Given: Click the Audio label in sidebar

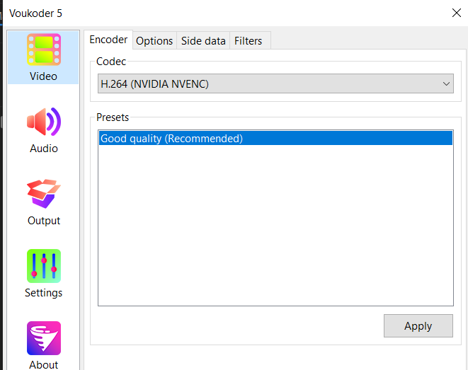Looking at the screenshot, I should 44,149.
